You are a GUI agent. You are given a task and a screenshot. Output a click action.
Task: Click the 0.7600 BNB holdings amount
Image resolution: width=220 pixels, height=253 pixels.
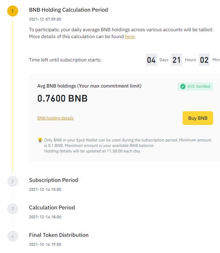pyautogui.click(x=62, y=99)
